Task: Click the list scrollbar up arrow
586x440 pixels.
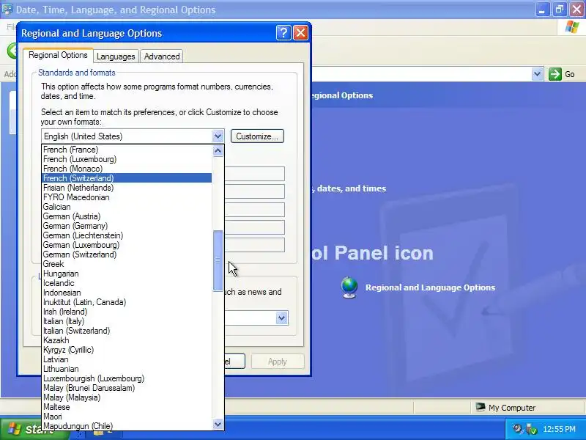Action: pyautogui.click(x=218, y=151)
